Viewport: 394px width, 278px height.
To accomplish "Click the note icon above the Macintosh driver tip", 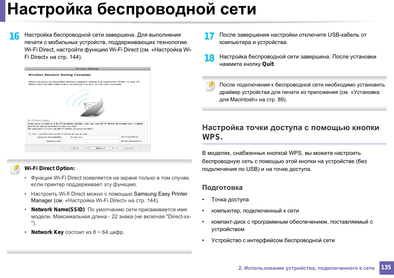I will [x=210, y=86].
